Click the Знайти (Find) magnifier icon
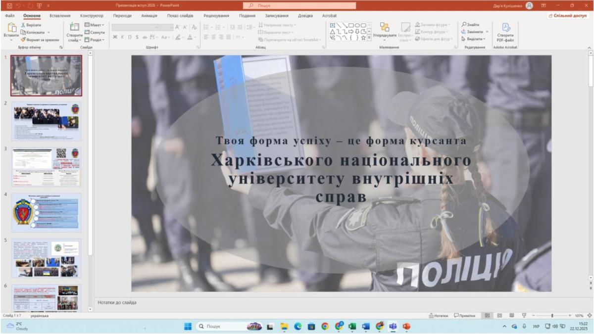Screen dimensions: 594x334 464,25
